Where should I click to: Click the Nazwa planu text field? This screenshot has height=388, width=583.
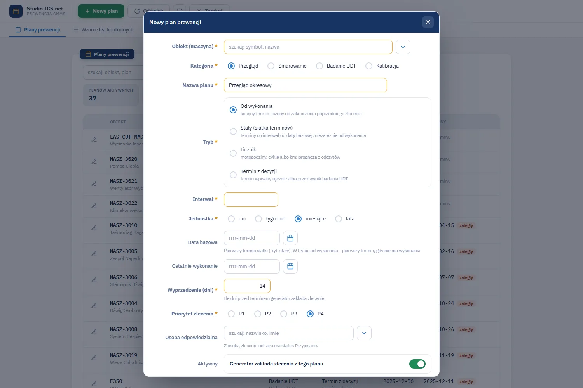pos(305,85)
